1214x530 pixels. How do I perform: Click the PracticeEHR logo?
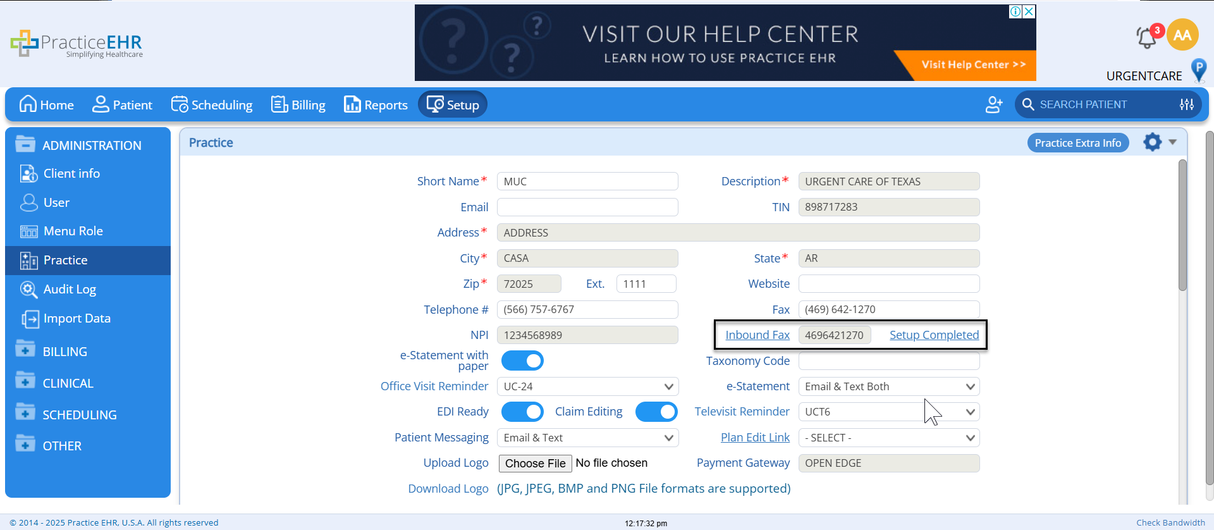click(77, 44)
